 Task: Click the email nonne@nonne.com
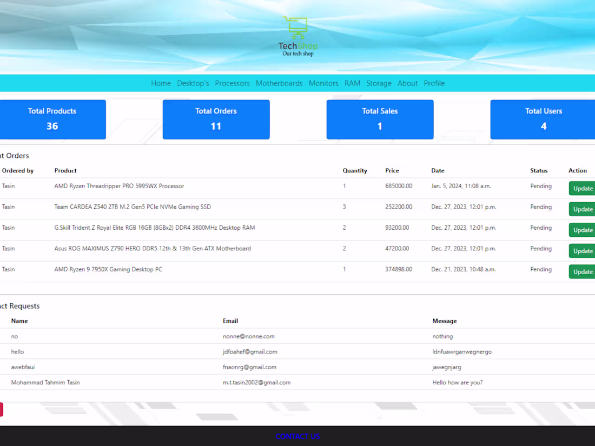point(249,336)
